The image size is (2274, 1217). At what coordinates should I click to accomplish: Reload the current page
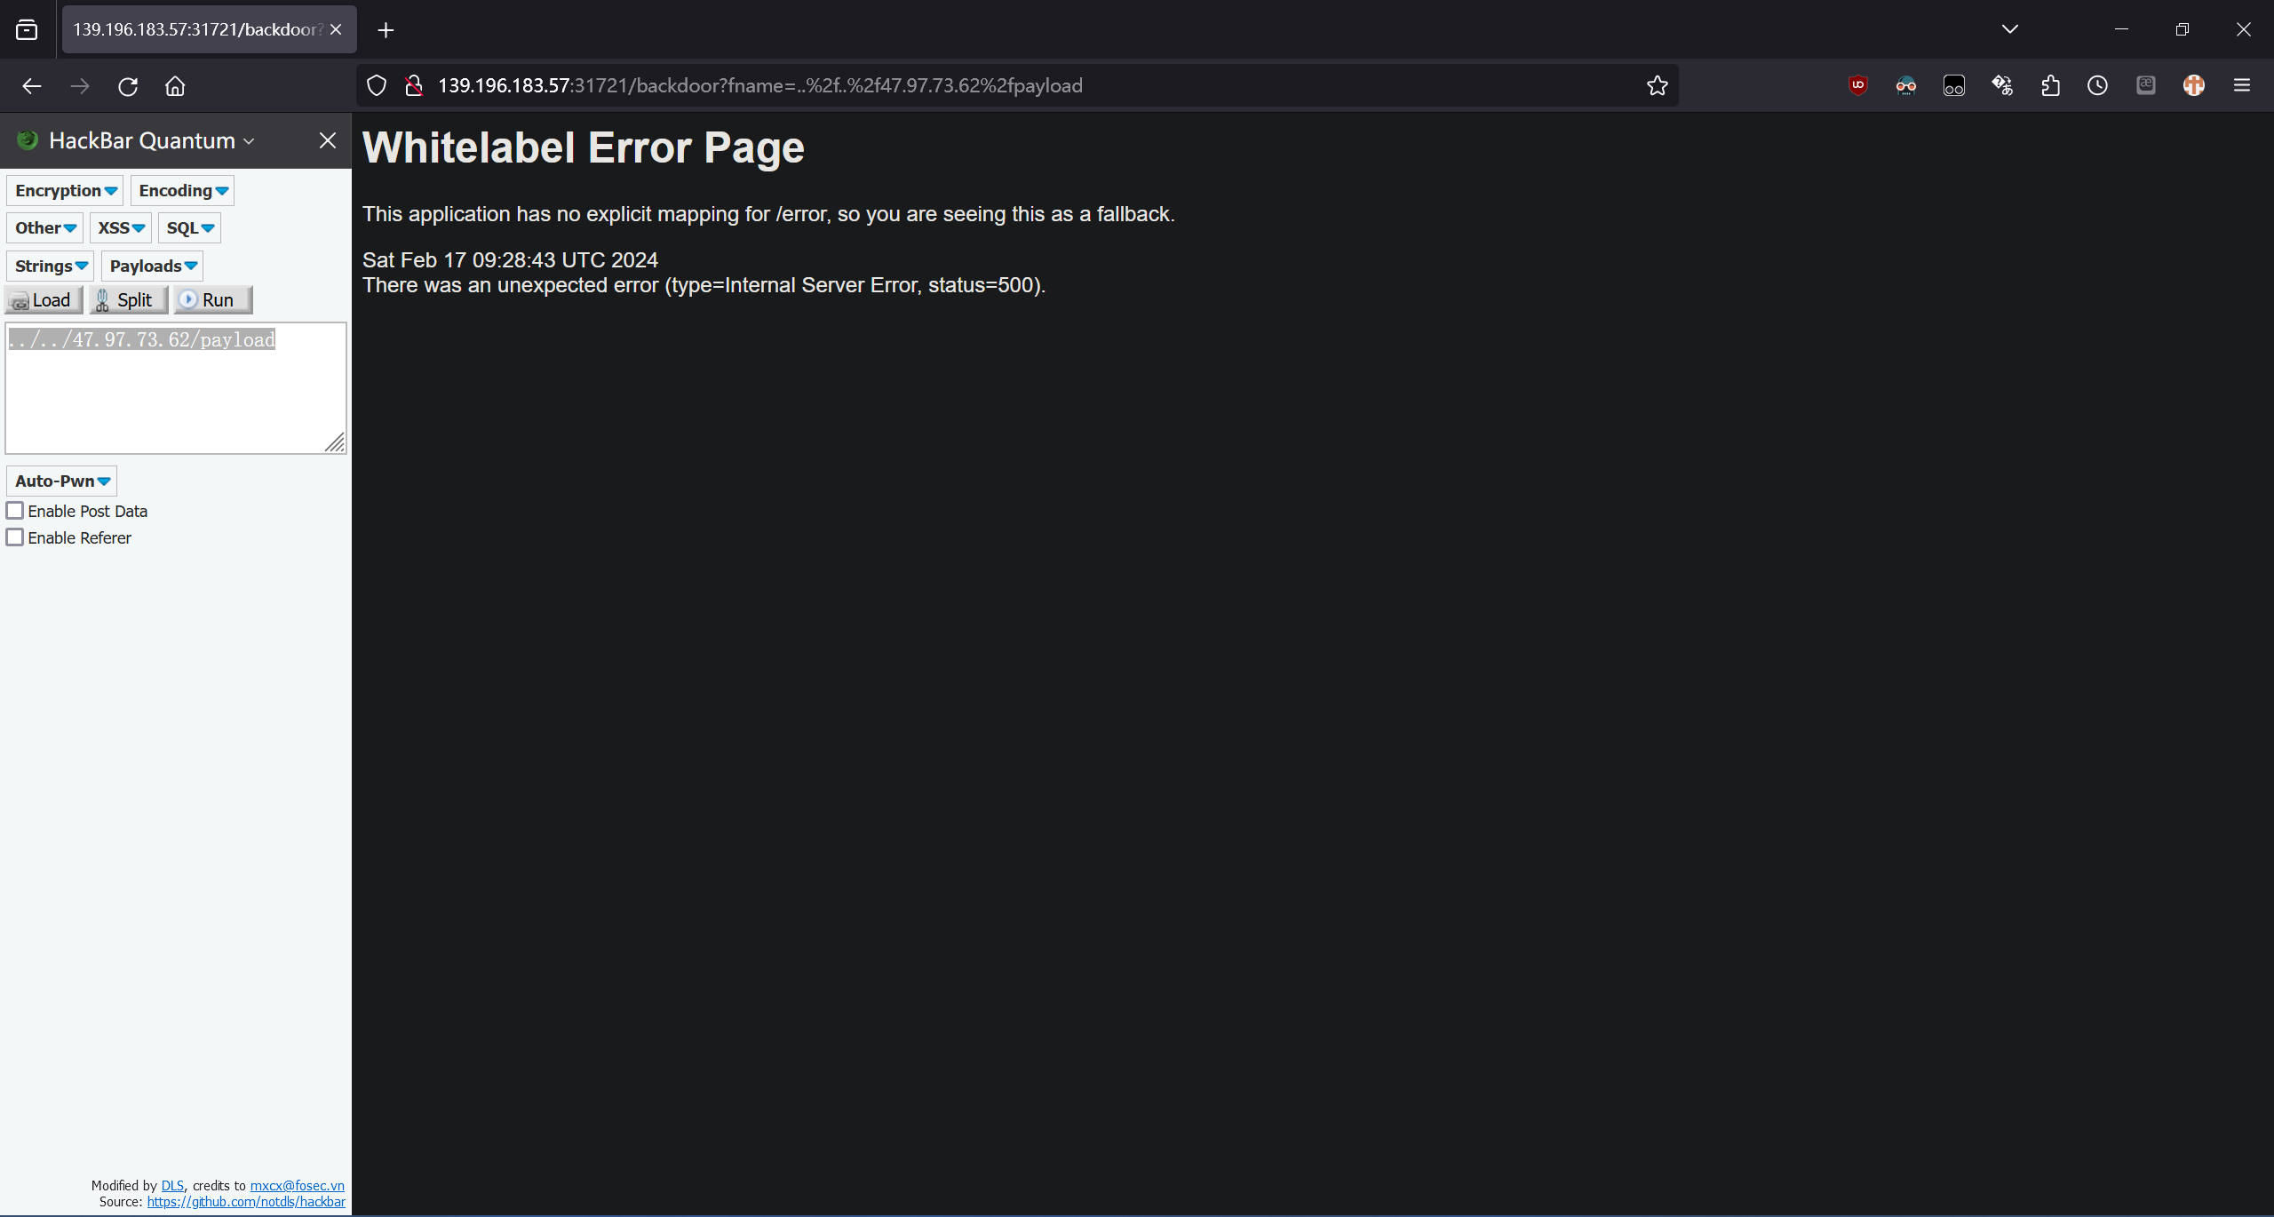coord(128,86)
